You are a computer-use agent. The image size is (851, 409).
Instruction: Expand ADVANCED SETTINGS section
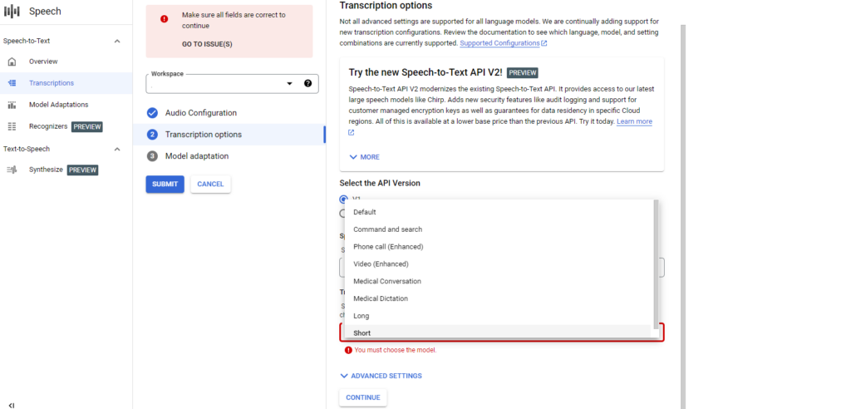(381, 376)
